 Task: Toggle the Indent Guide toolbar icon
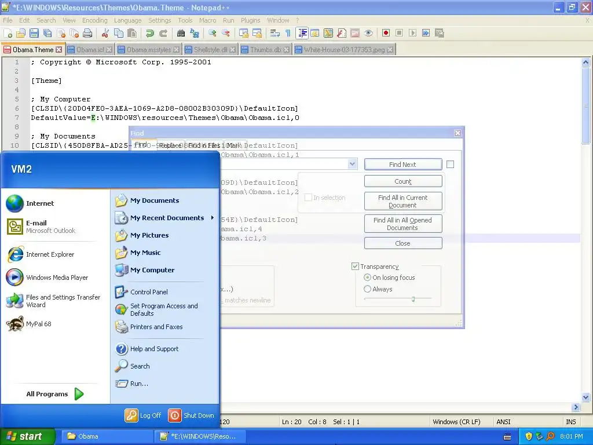pos(302,33)
